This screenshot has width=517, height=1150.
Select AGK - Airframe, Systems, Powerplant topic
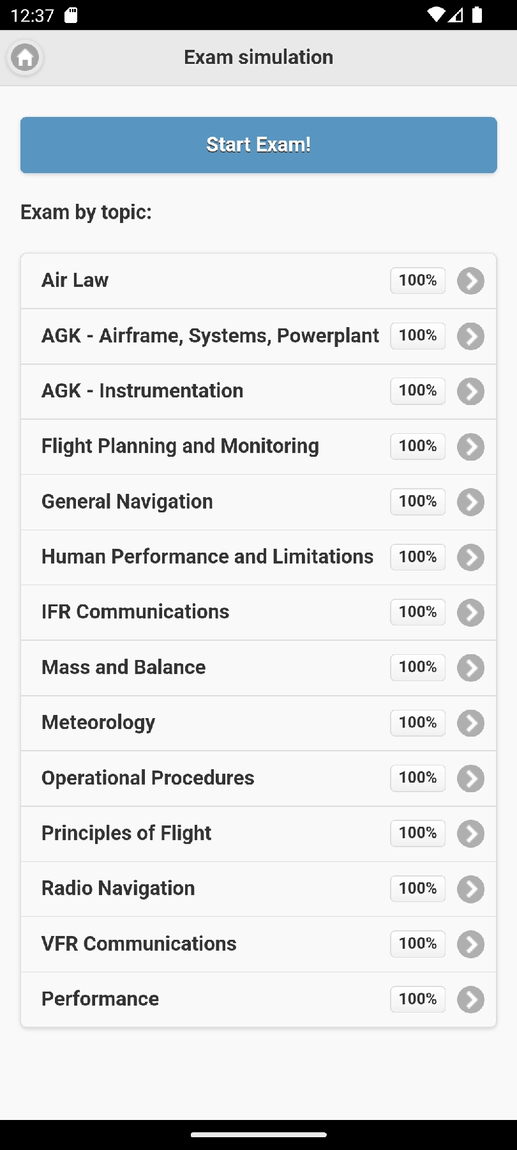pos(210,336)
